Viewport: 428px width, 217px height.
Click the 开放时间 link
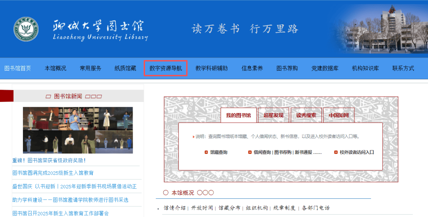(x=202, y=208)
